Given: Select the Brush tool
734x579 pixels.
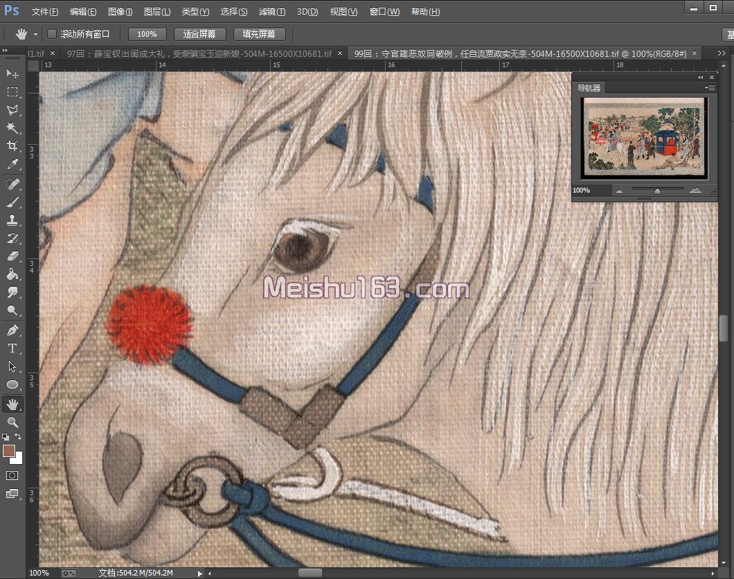Looking at the screenshot, I should point(12,202).
